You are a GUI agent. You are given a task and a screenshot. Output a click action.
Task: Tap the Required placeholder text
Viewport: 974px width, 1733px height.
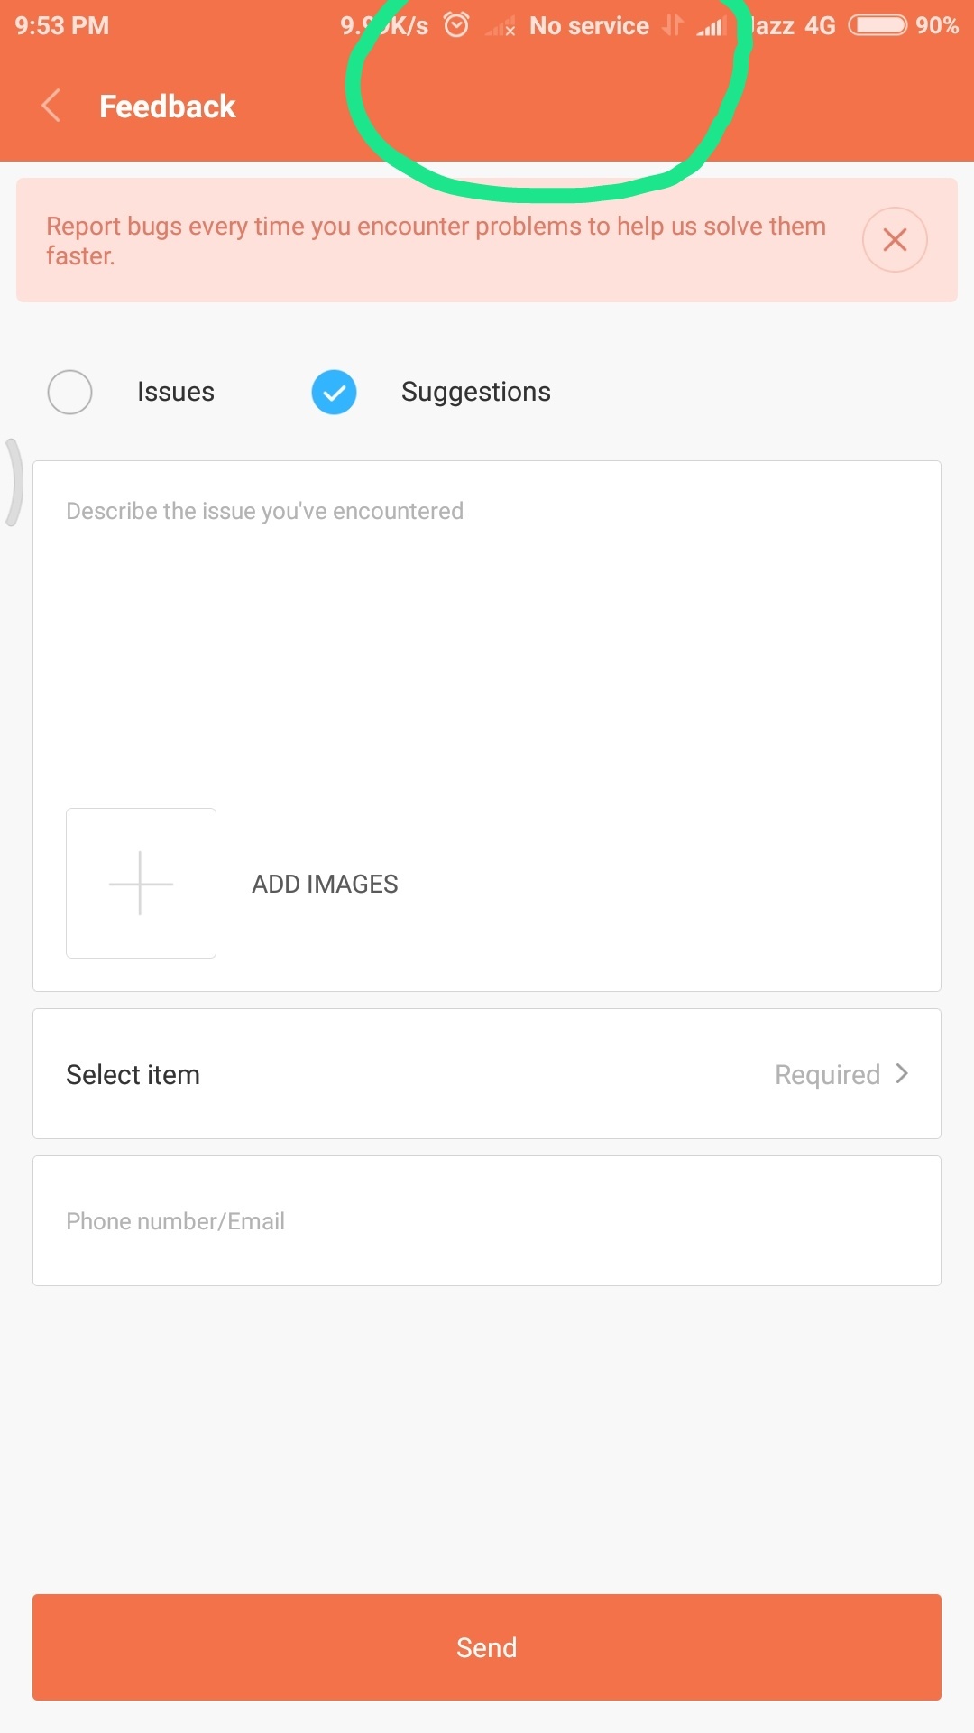tap(827, 1074)
